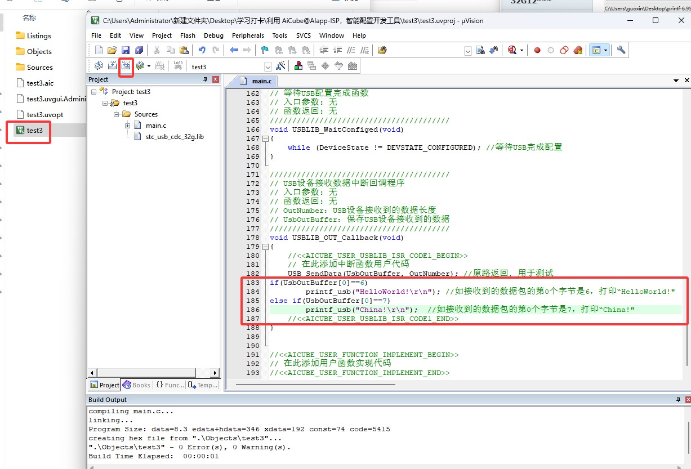Collapse the Project: test3 tree node
The height and width of the screenshot is (469, 691).
coord(93,91)
